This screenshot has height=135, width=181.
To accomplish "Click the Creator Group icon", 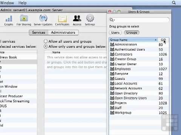I will tap(112, 59).
